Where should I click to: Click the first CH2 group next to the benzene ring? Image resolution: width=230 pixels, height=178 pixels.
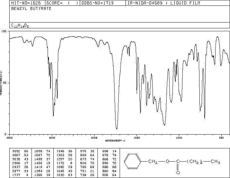point(153,162)
